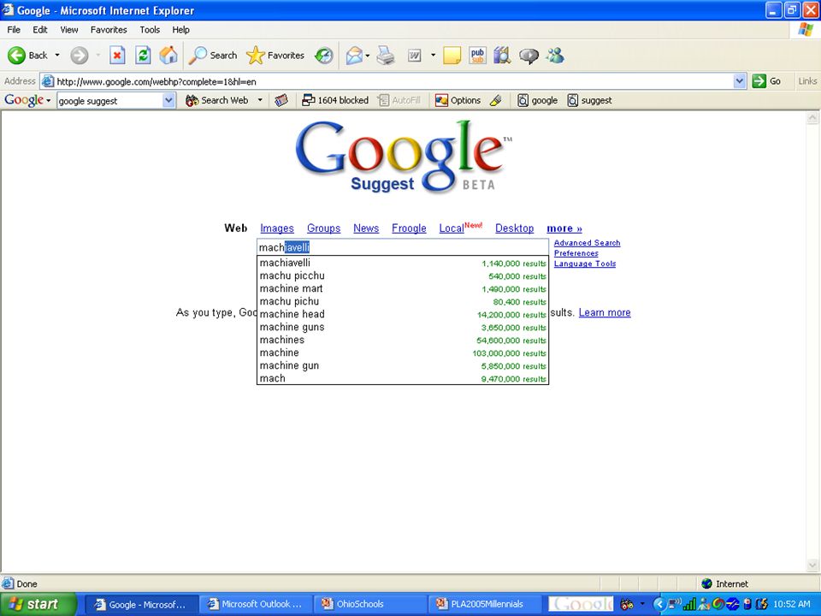This screenshot has width=821, height=616.
Task: Find the word google on page
Action: coord(537,100)
